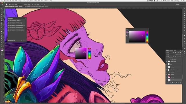Toggle Current Tool Only checkbox

coord(8,40)
